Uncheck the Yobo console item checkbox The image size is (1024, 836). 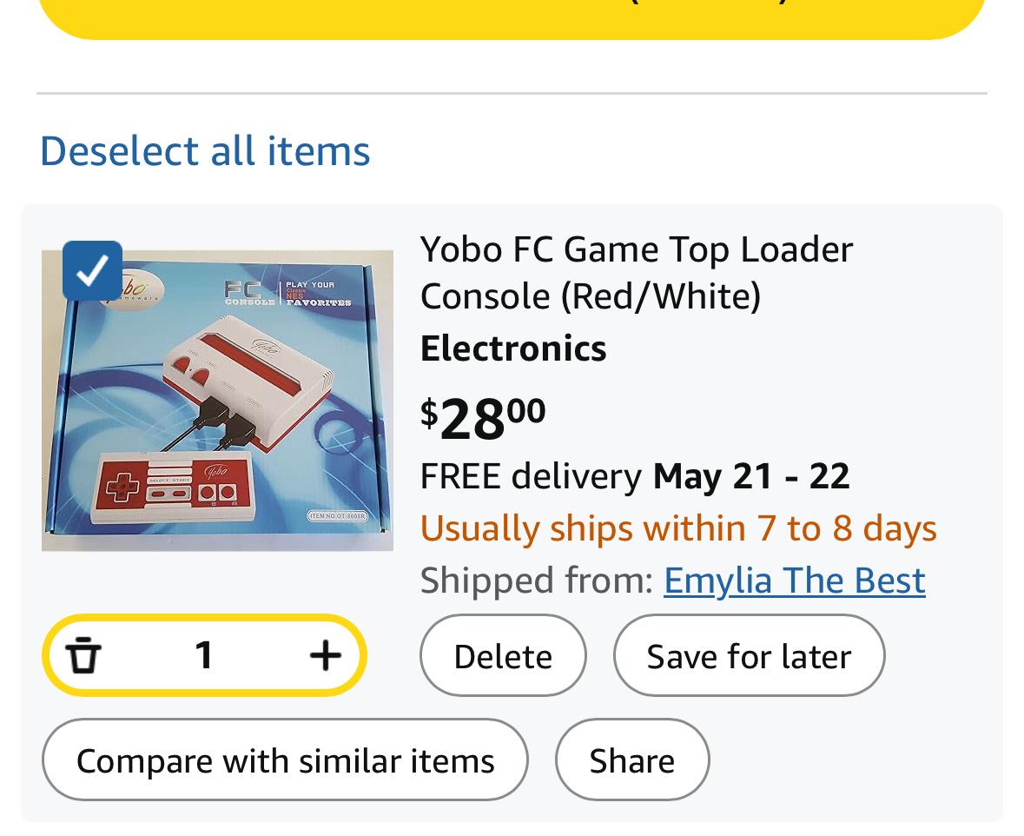click(92, 270)
